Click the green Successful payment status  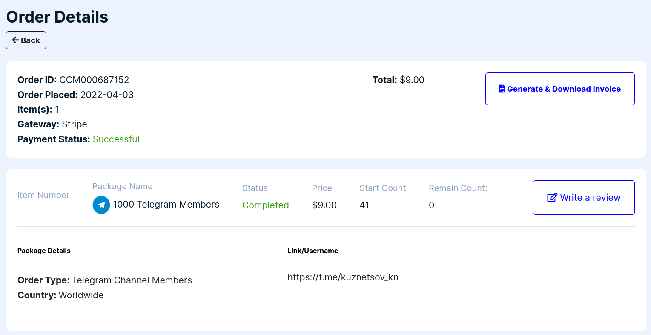[116, 139]
